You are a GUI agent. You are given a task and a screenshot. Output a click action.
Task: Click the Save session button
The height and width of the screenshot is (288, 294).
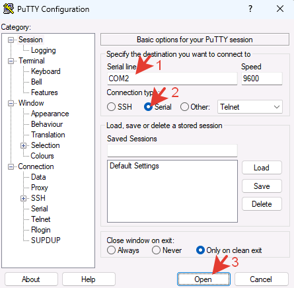[x=262, y=186]
